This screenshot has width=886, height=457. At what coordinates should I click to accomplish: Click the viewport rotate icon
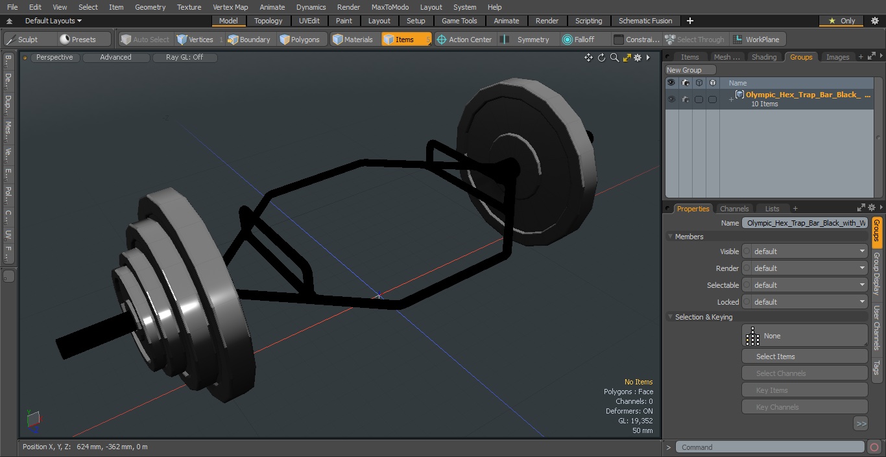[601, 58]
